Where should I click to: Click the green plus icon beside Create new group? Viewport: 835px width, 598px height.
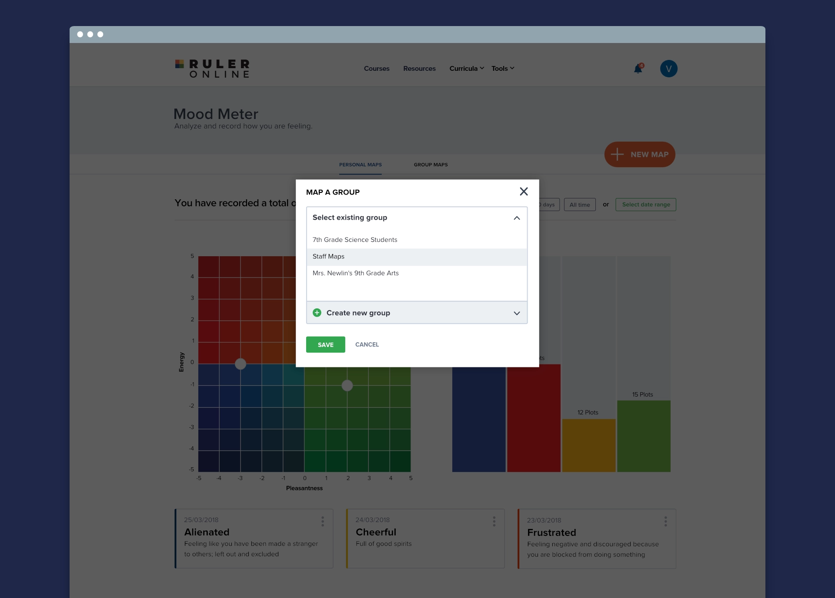pos(317,313)
